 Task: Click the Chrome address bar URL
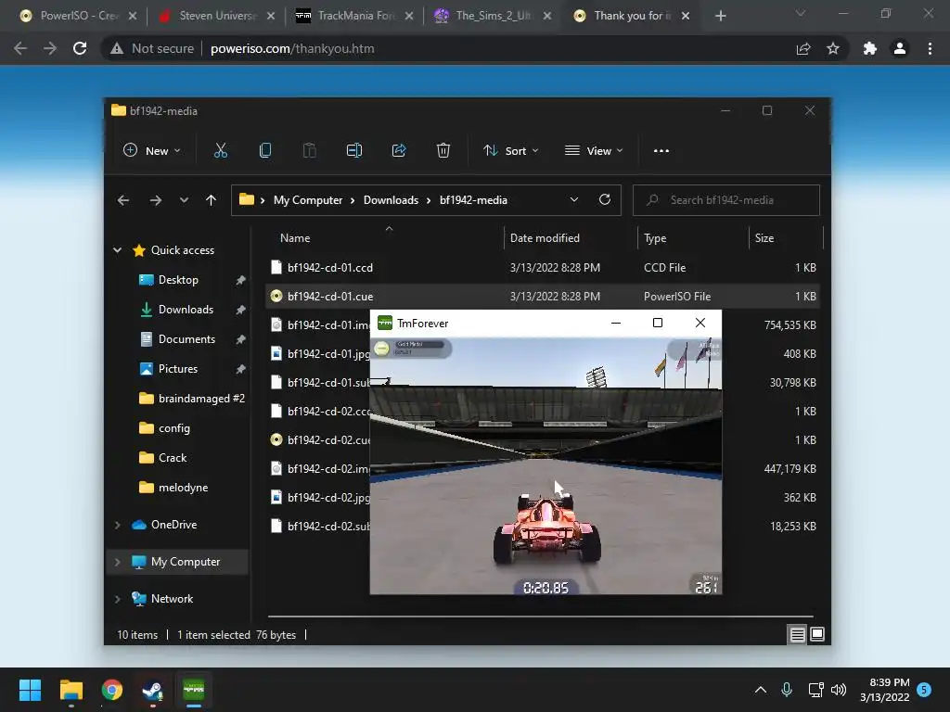tap(292, 48)
